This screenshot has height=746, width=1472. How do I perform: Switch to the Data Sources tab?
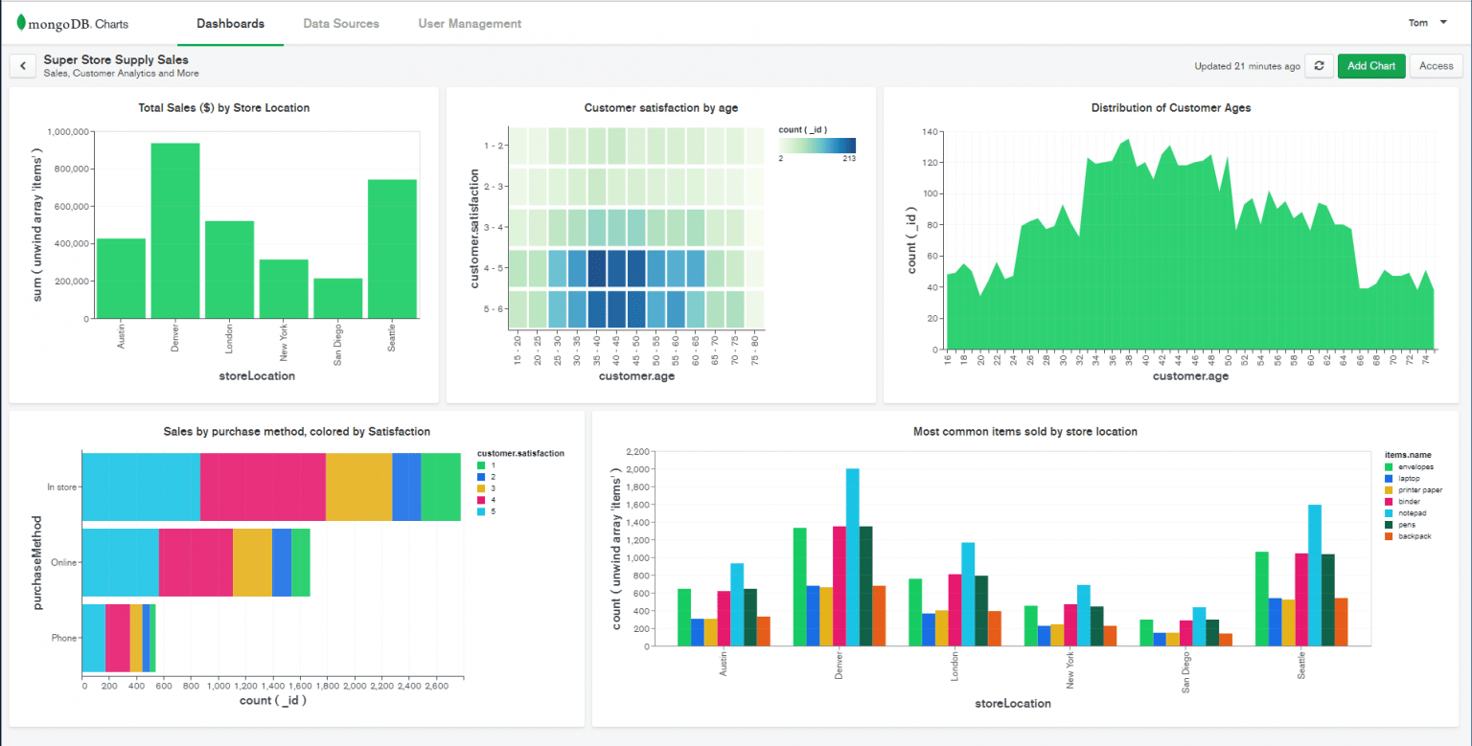[341, 23]
